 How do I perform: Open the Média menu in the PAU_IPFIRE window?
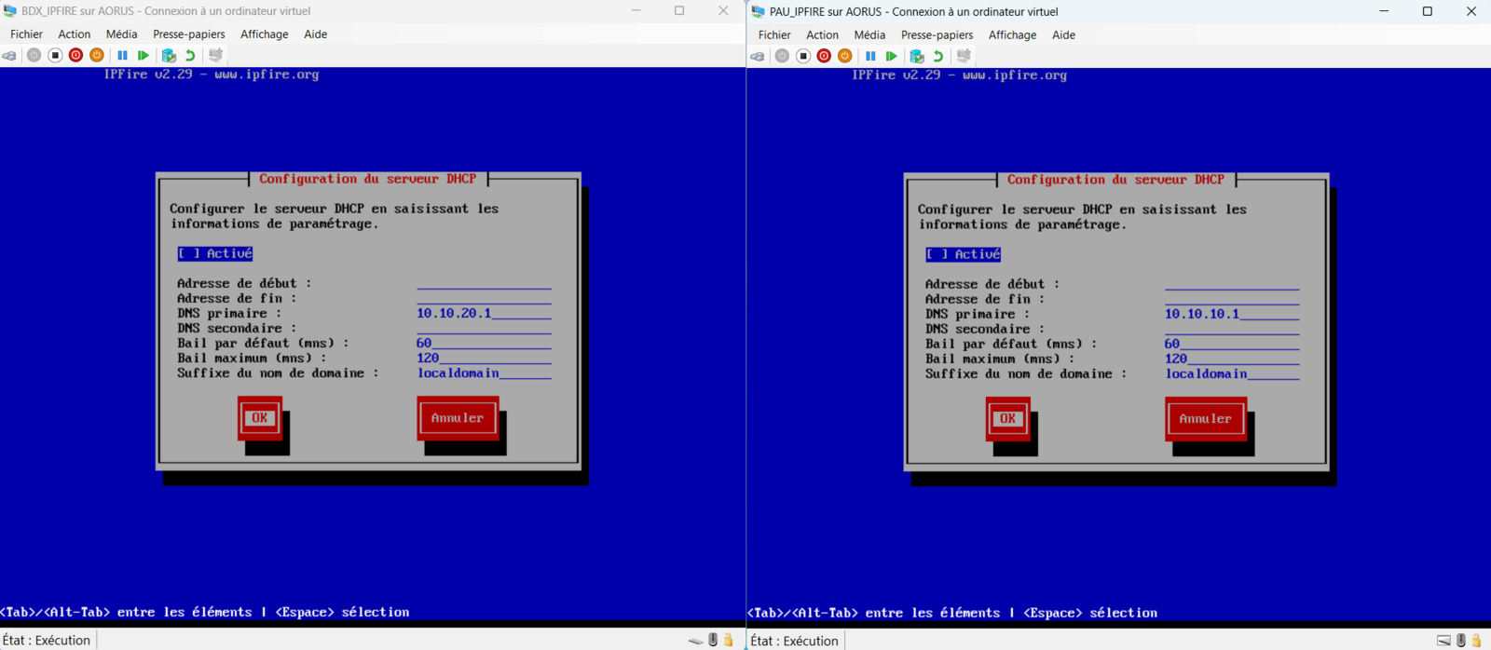(869, 35)
